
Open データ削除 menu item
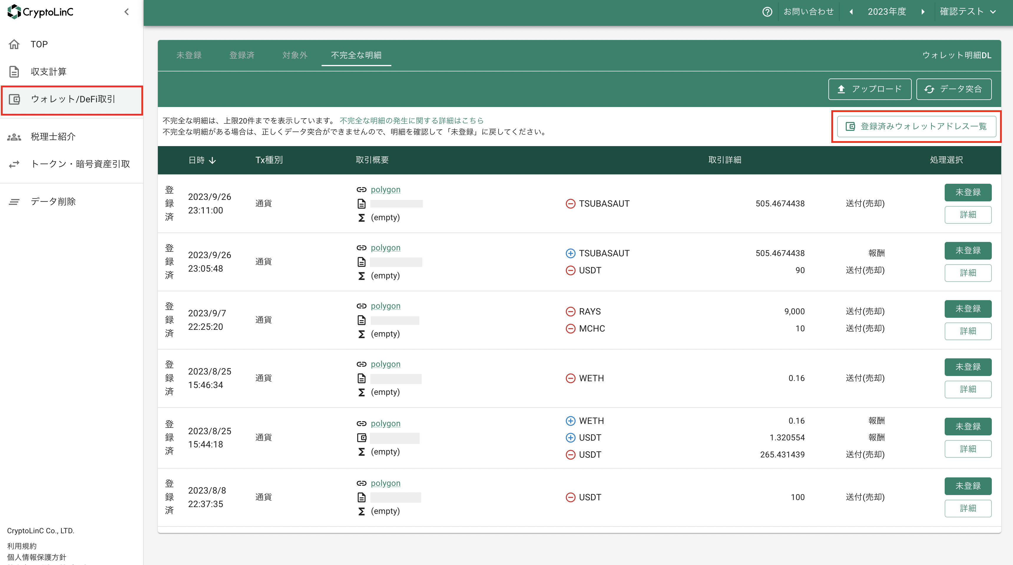[71, 201]
